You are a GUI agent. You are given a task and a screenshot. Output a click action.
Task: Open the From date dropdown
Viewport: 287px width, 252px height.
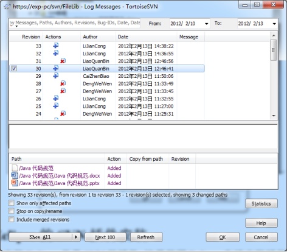pos(206,24)
